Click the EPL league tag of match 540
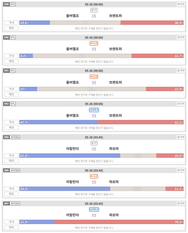The image size is (188, 233). tap(13, 37)
